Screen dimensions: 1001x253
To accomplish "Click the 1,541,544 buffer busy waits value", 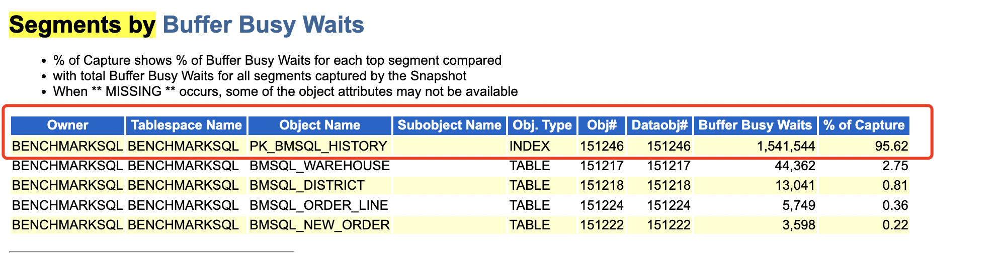I will [x=786, y=146].
